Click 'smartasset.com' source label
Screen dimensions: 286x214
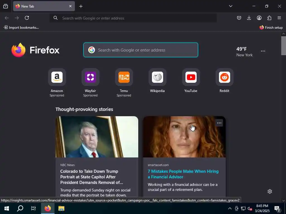click(x=158, y=165)
